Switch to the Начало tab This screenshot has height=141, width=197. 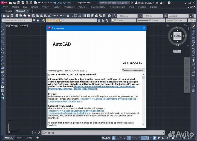pos(8,11)
